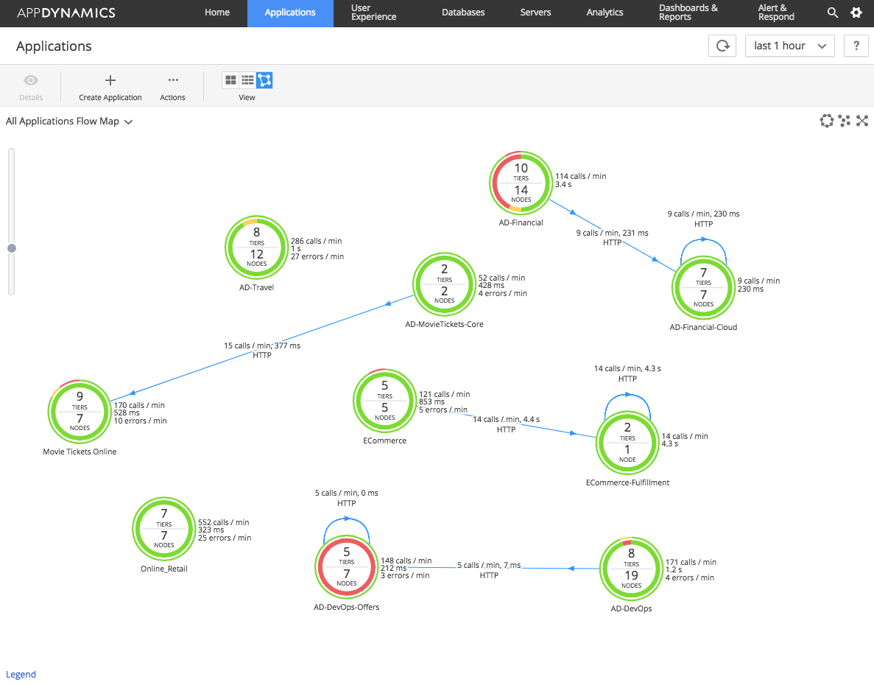Click the '9 calls / min, 231 ms' link label
This screenshot has width=874, height=685.
coord(612,233)
